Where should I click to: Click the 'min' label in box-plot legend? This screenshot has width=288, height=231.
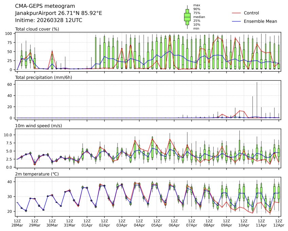(196, 28)
